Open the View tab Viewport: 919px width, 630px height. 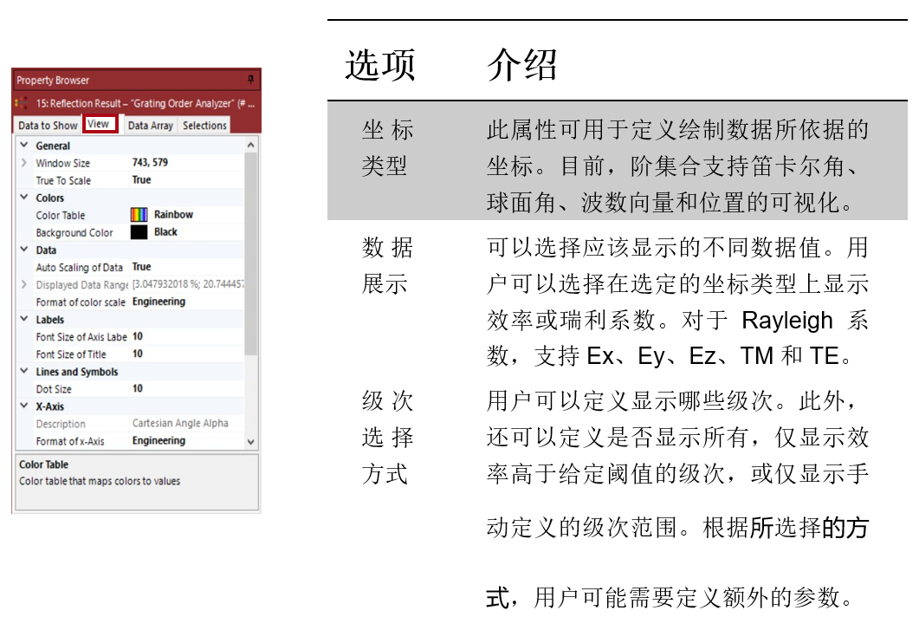click(100, 124)
